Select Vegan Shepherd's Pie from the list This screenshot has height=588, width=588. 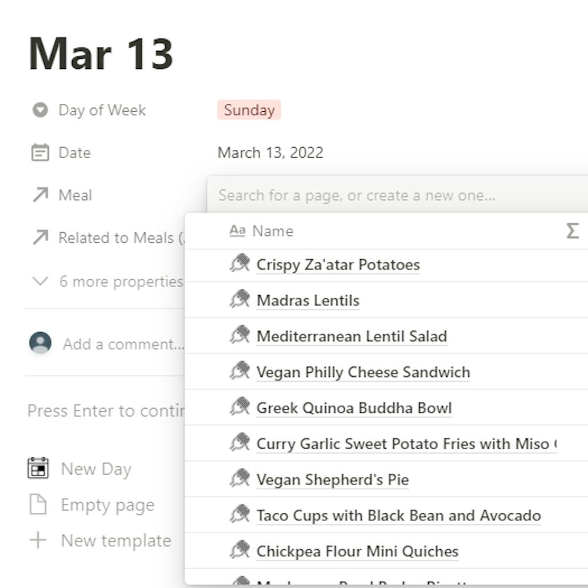pyautogui.click(x=386, y=480)
